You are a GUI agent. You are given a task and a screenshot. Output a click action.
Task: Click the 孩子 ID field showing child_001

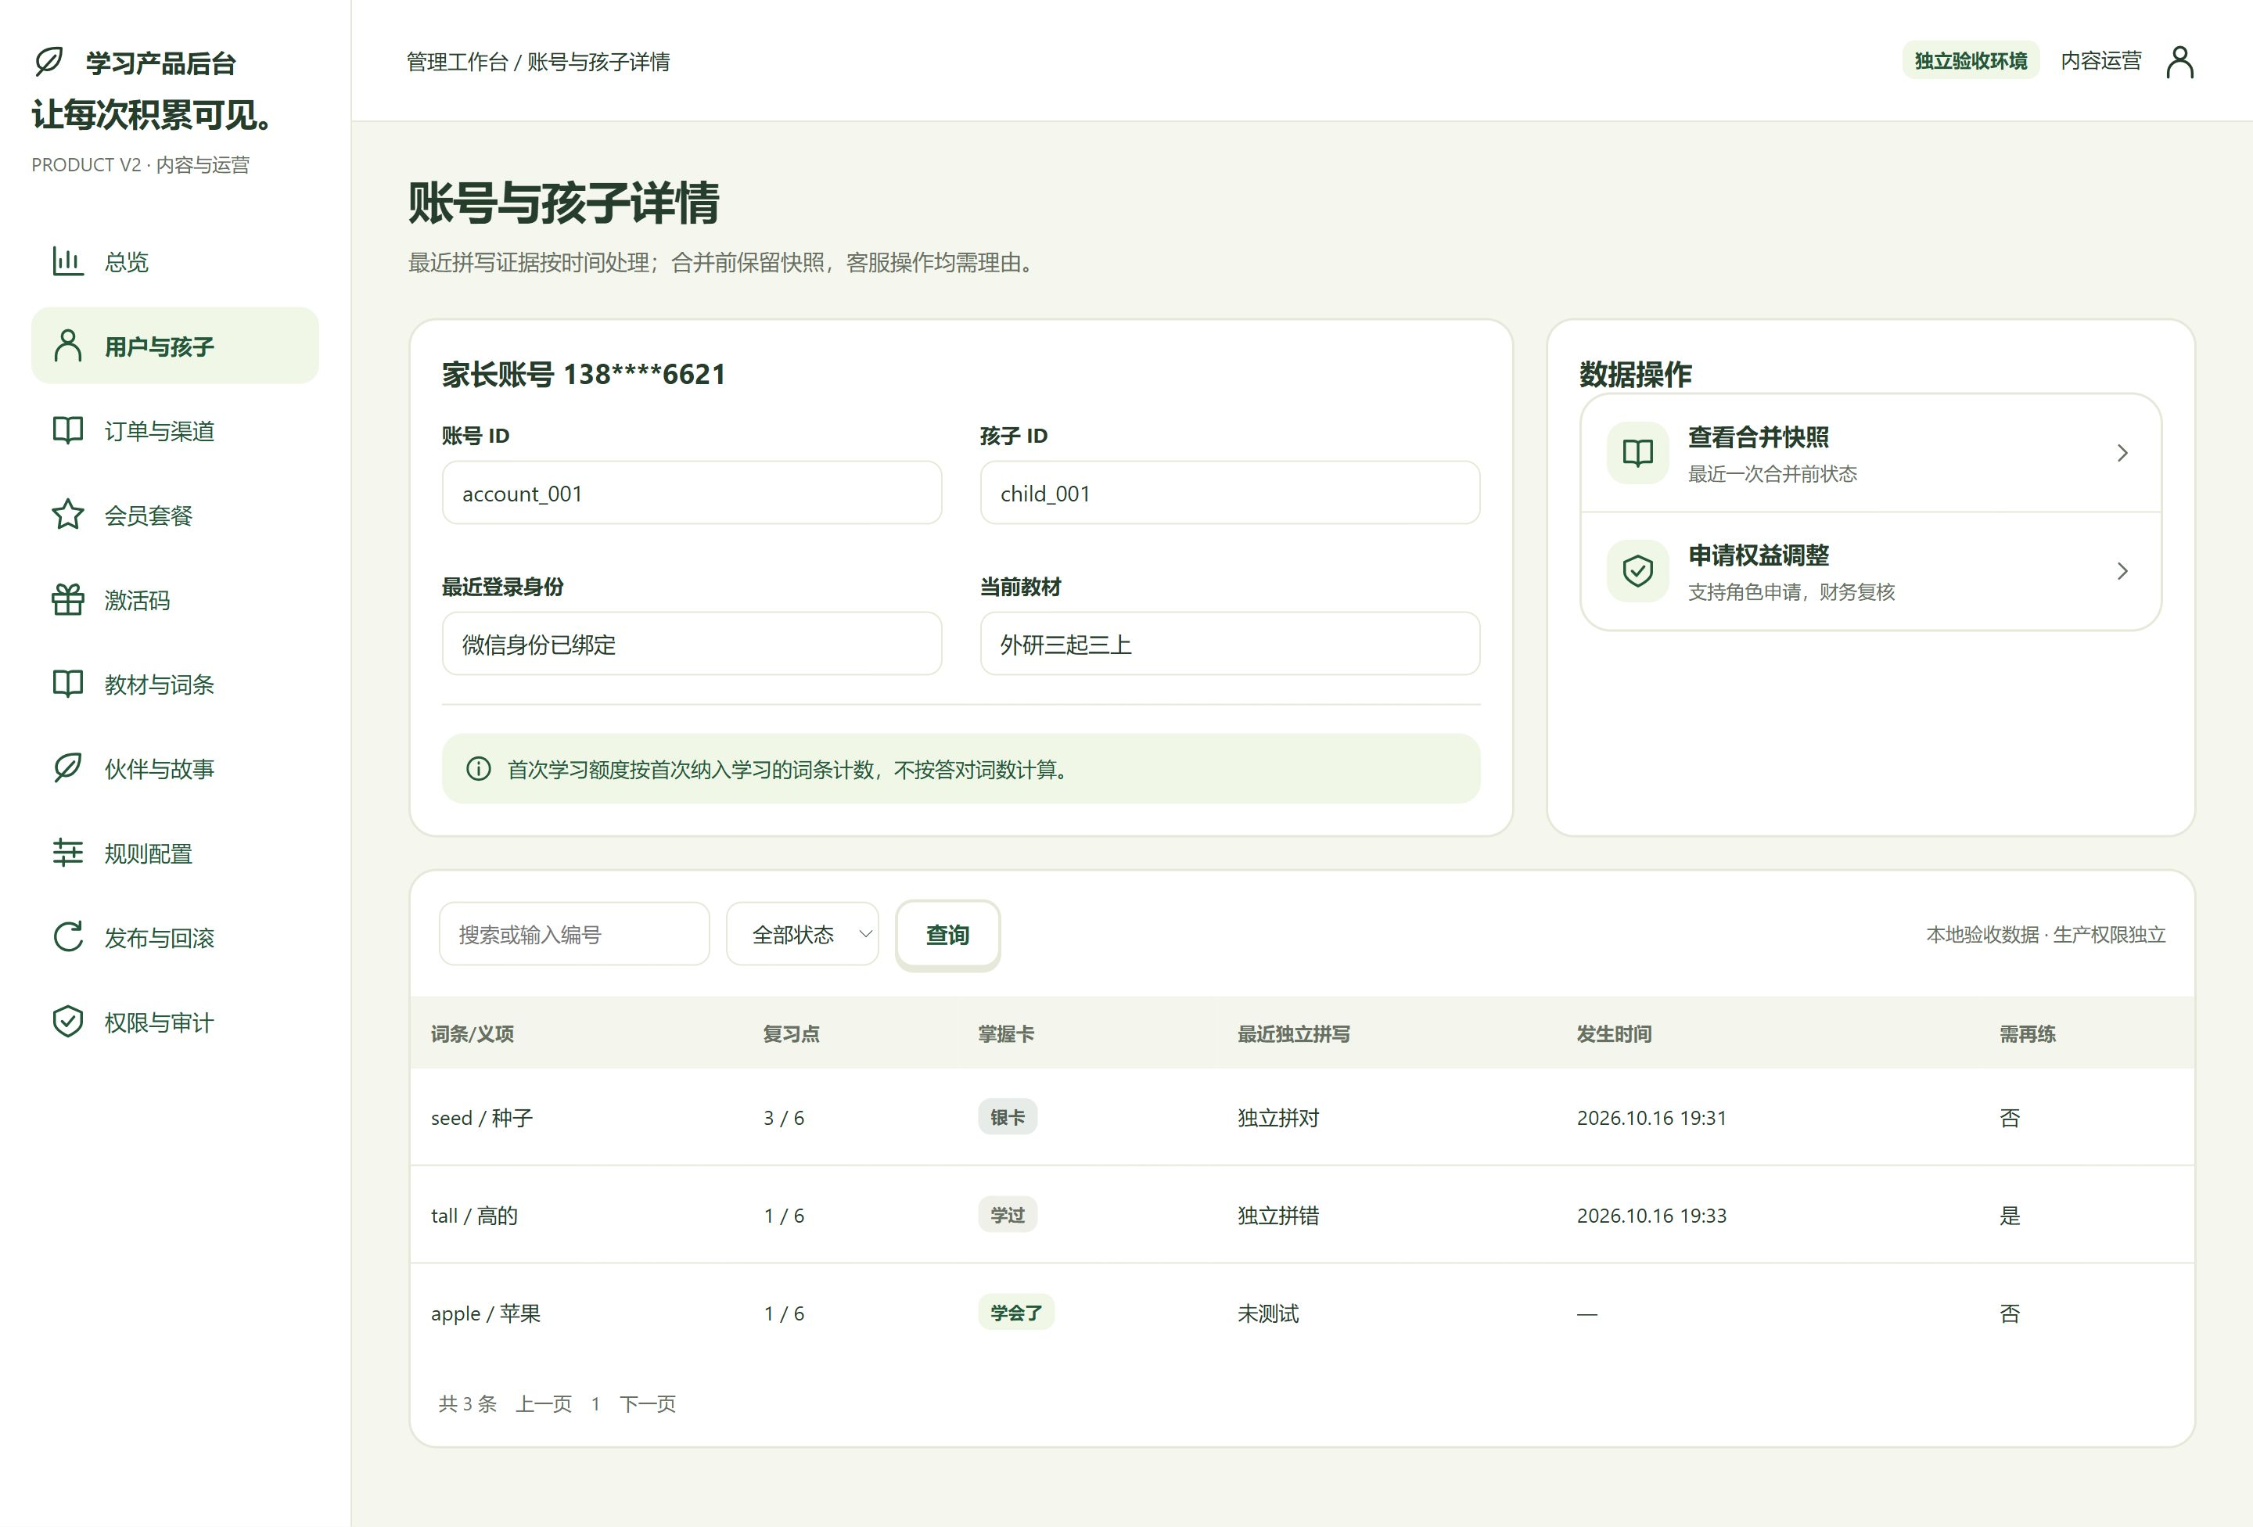click(x=1229, y=493)
